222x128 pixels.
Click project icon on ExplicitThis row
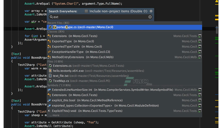[x=200, y=111]
